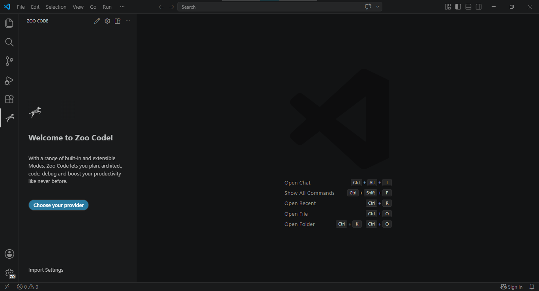The width and height of the screenshot is (539, 291).
Task: Open the Run and Debug view
Action: (9, 80)
